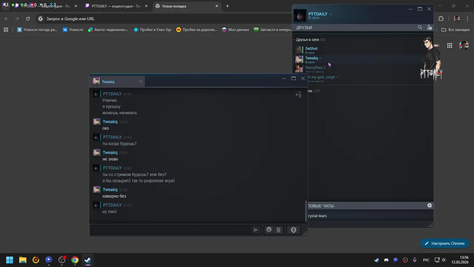Reload the page in Chrome

coord(28,19)
